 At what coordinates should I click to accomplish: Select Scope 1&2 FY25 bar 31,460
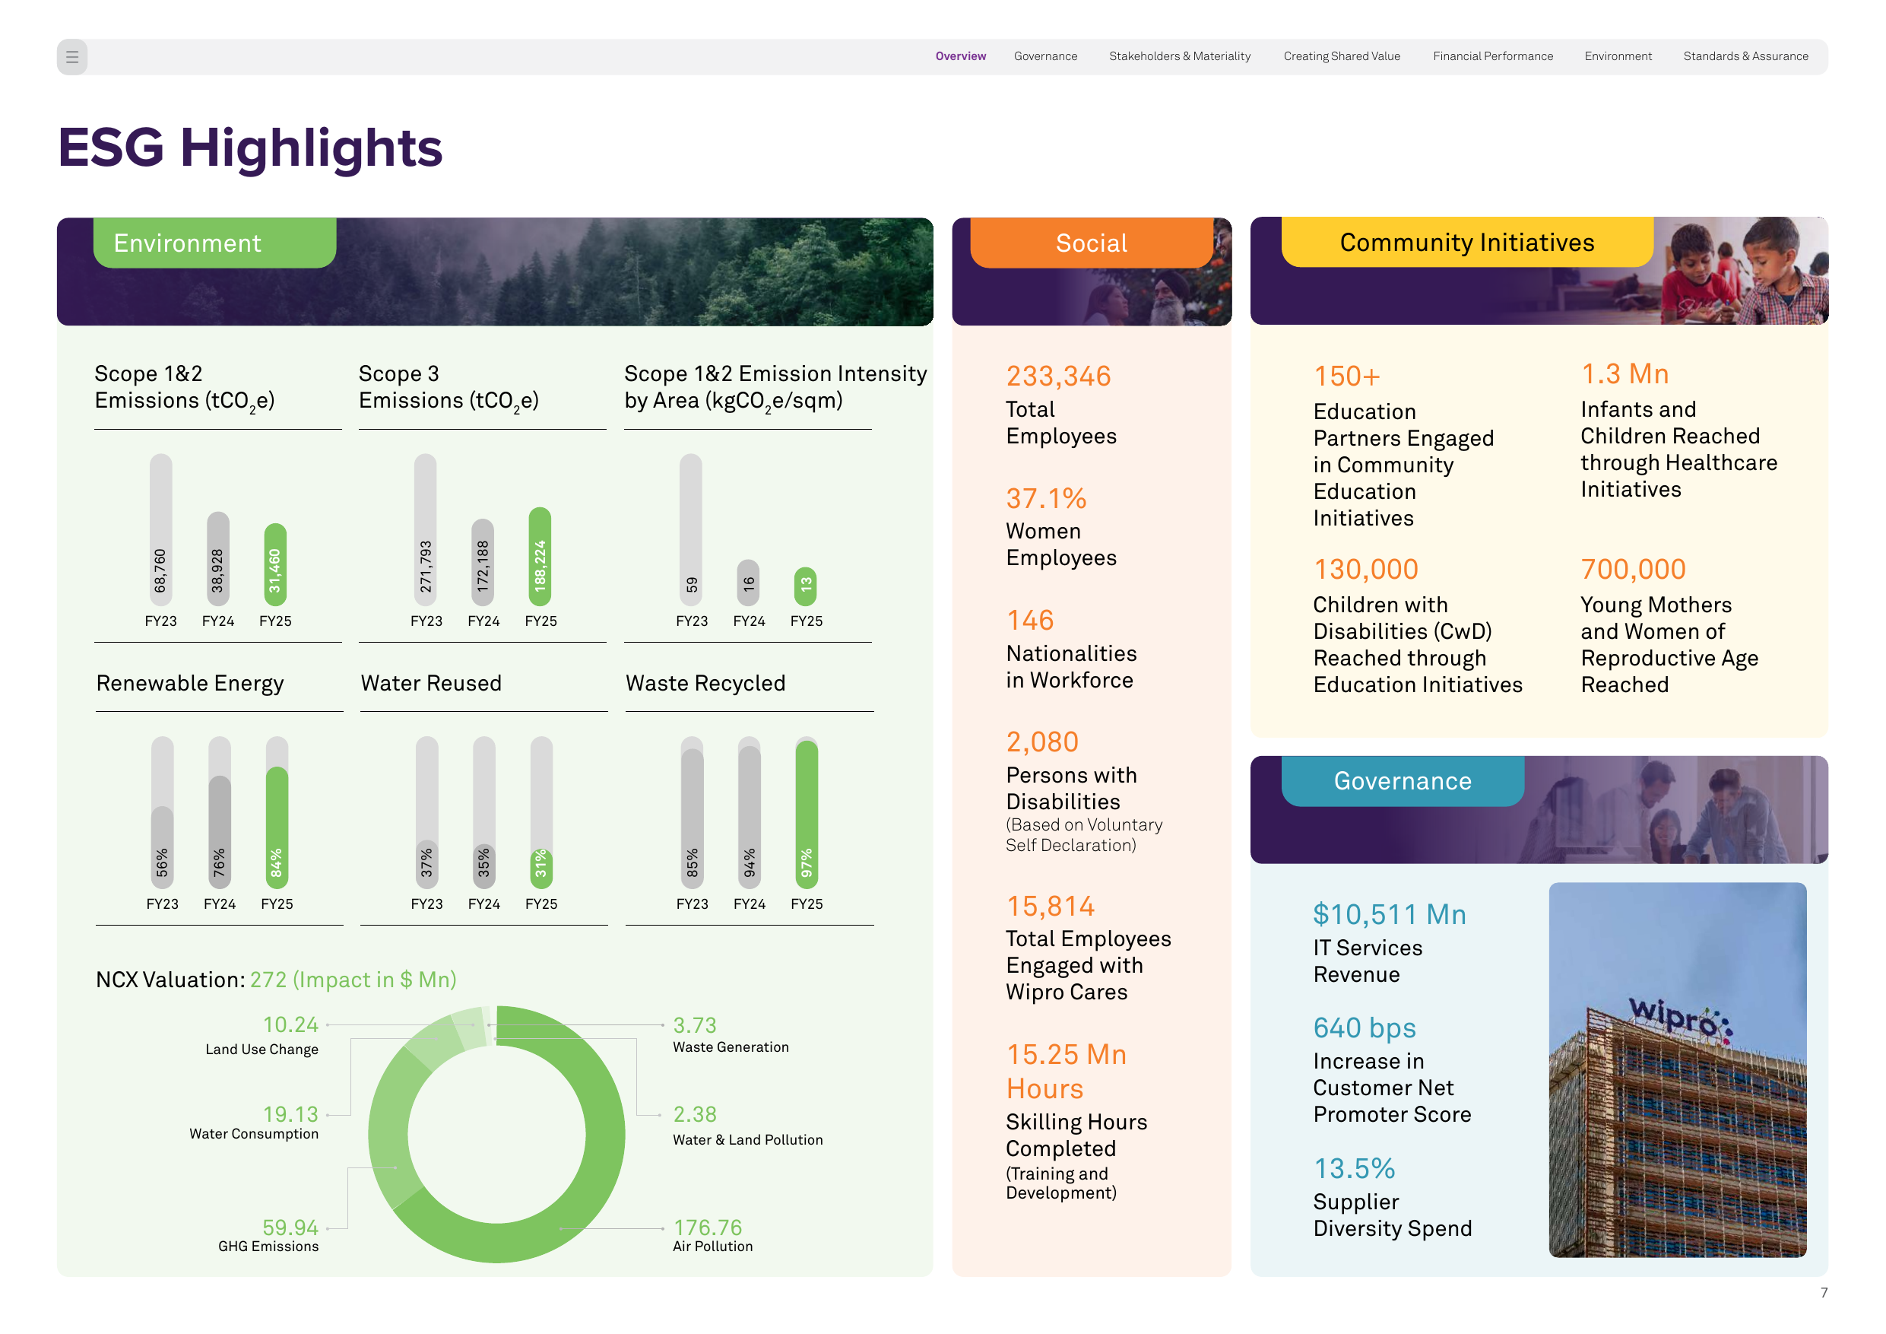[275, 564]
